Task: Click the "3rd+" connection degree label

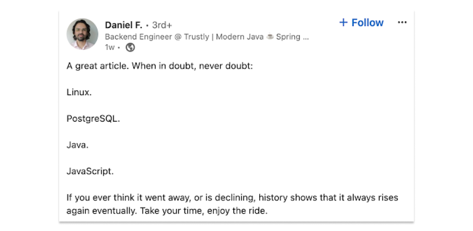Action: [x=162, y=25]
